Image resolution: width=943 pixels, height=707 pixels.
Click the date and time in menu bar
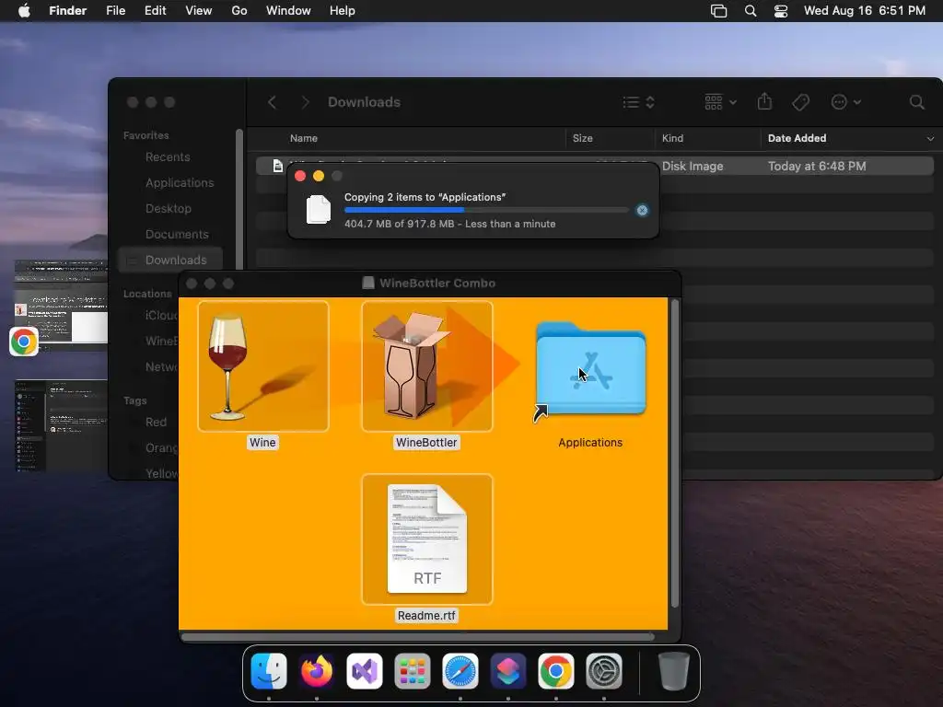point(864,11)
